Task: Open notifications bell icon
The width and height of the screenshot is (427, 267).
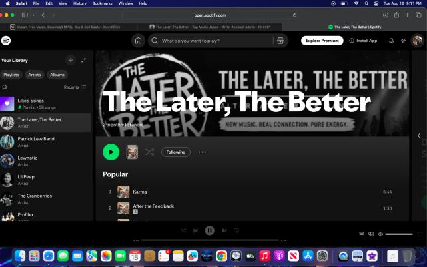Action: point(391,41)
